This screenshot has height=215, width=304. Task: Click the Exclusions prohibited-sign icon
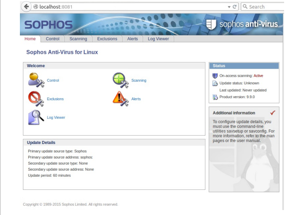point(36,99)
